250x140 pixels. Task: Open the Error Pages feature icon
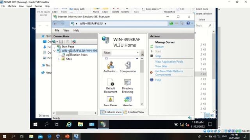[110, 101]
